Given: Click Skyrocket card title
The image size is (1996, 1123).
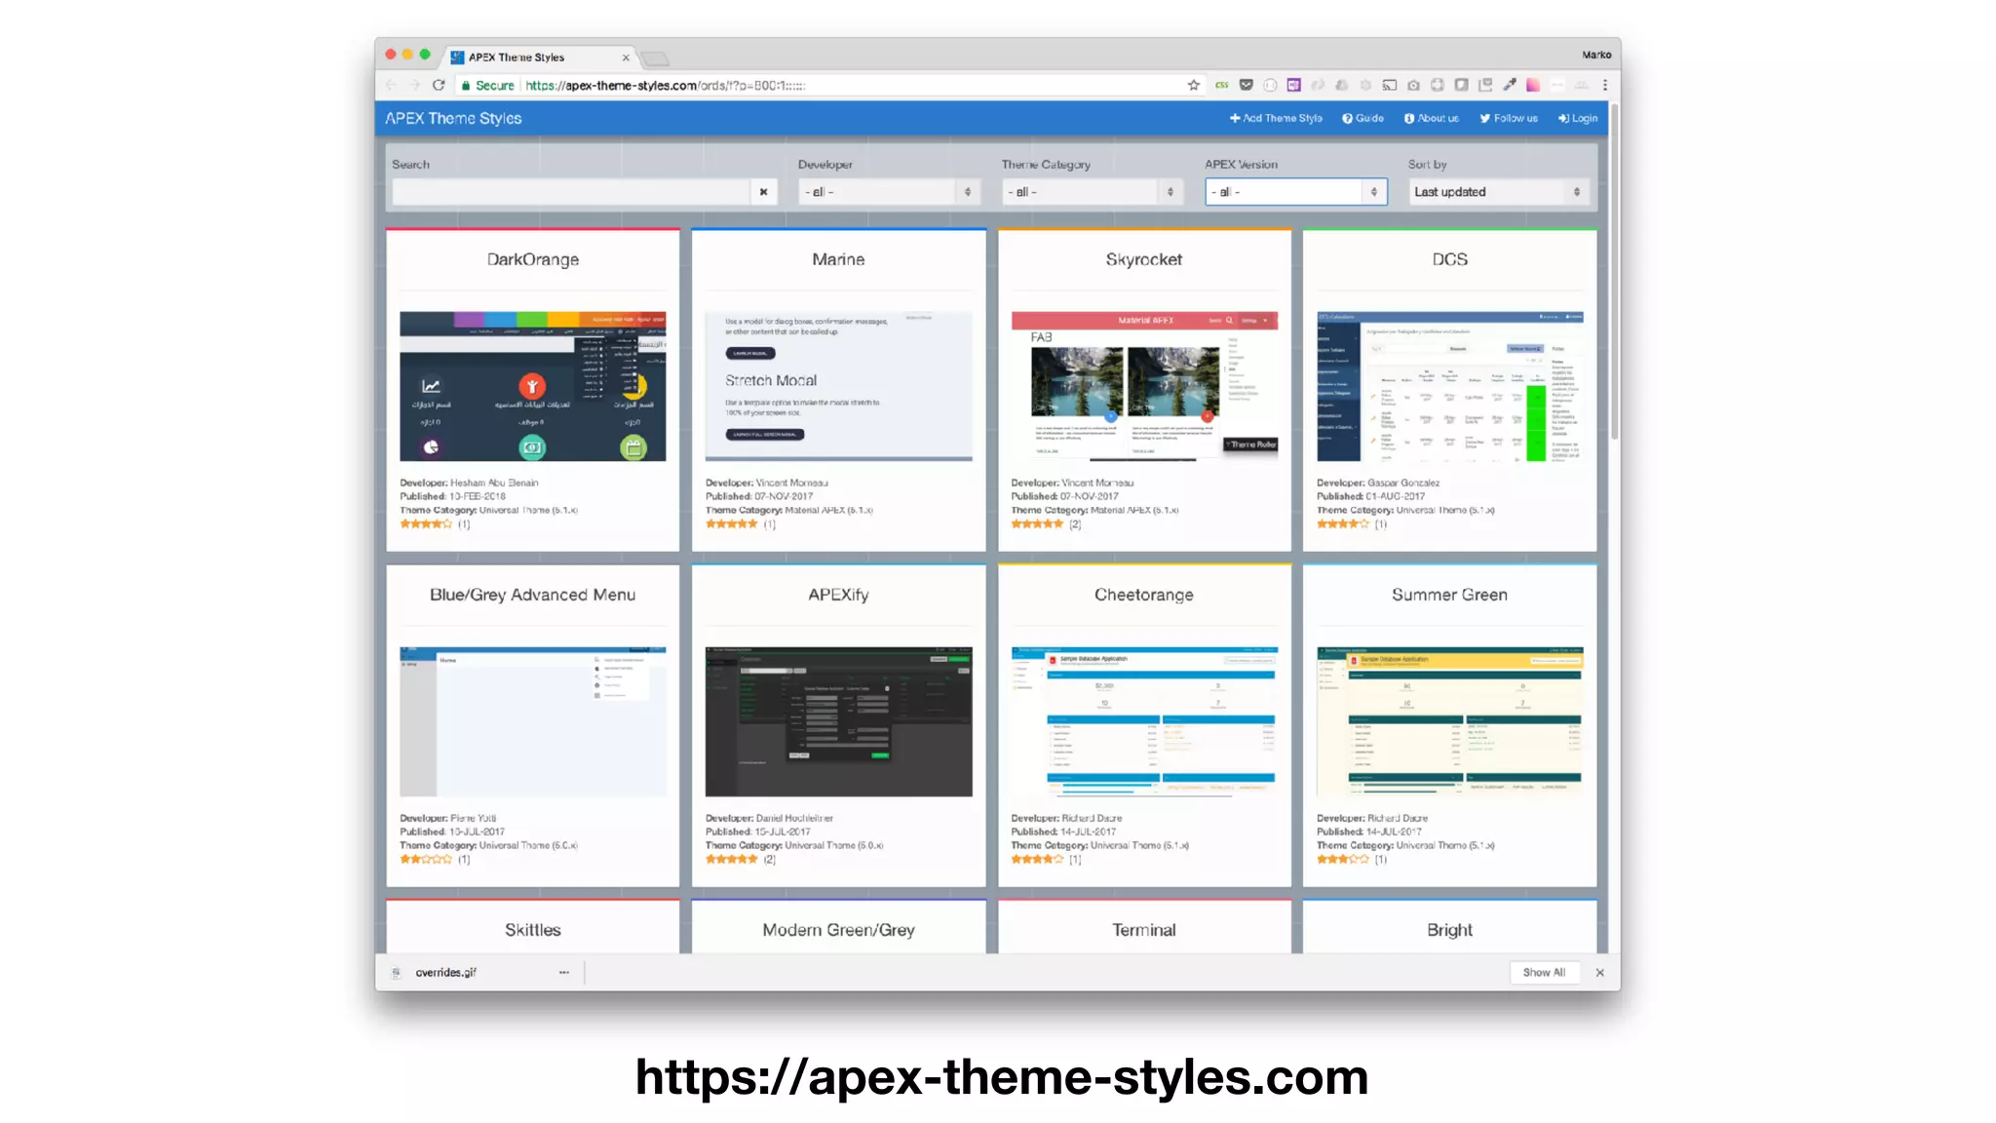Looking at the screenshot, I should (x=1144, y=259).
